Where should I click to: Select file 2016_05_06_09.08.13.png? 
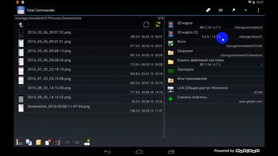(89, 52)
